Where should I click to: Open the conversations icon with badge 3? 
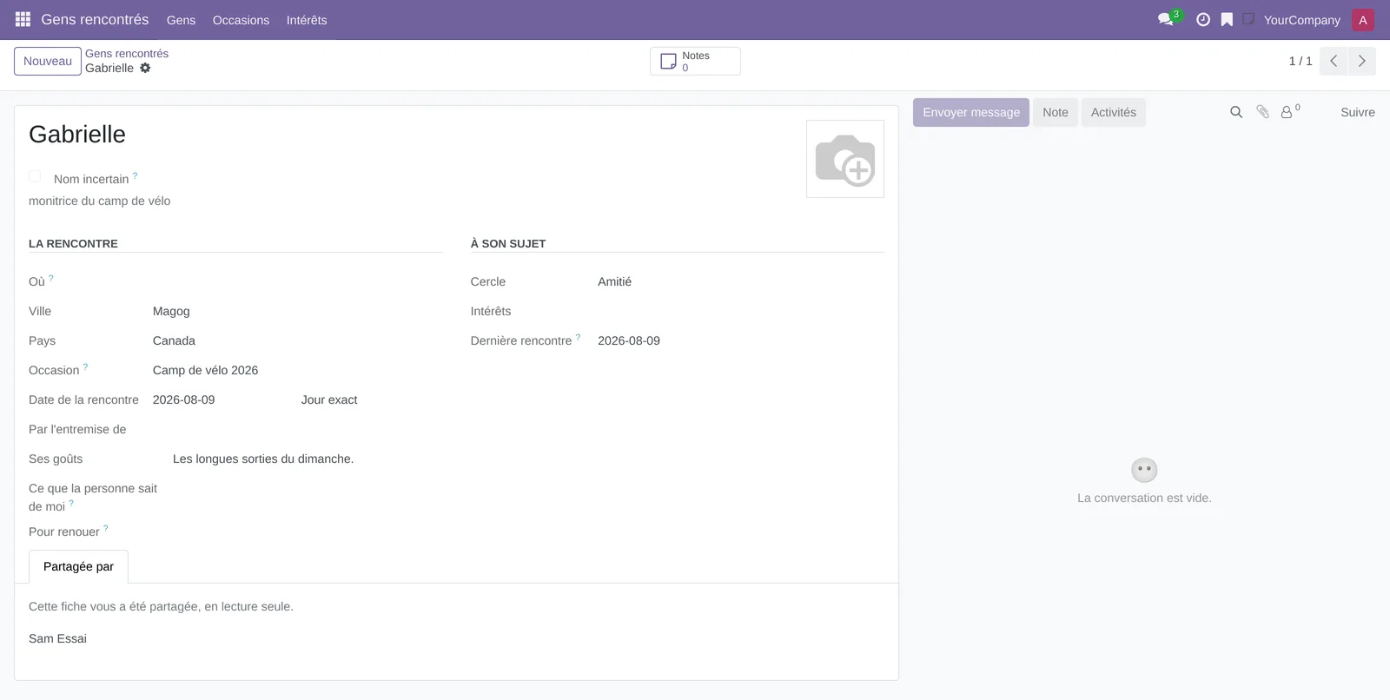(x=1167, y=19)
